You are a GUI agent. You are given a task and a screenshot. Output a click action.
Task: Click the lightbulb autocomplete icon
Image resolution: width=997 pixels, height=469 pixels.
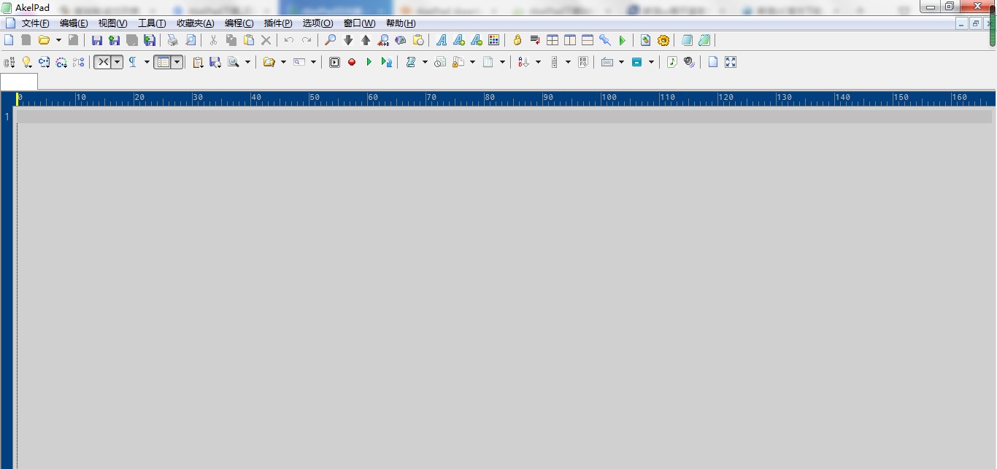click(x=27, y=62)
